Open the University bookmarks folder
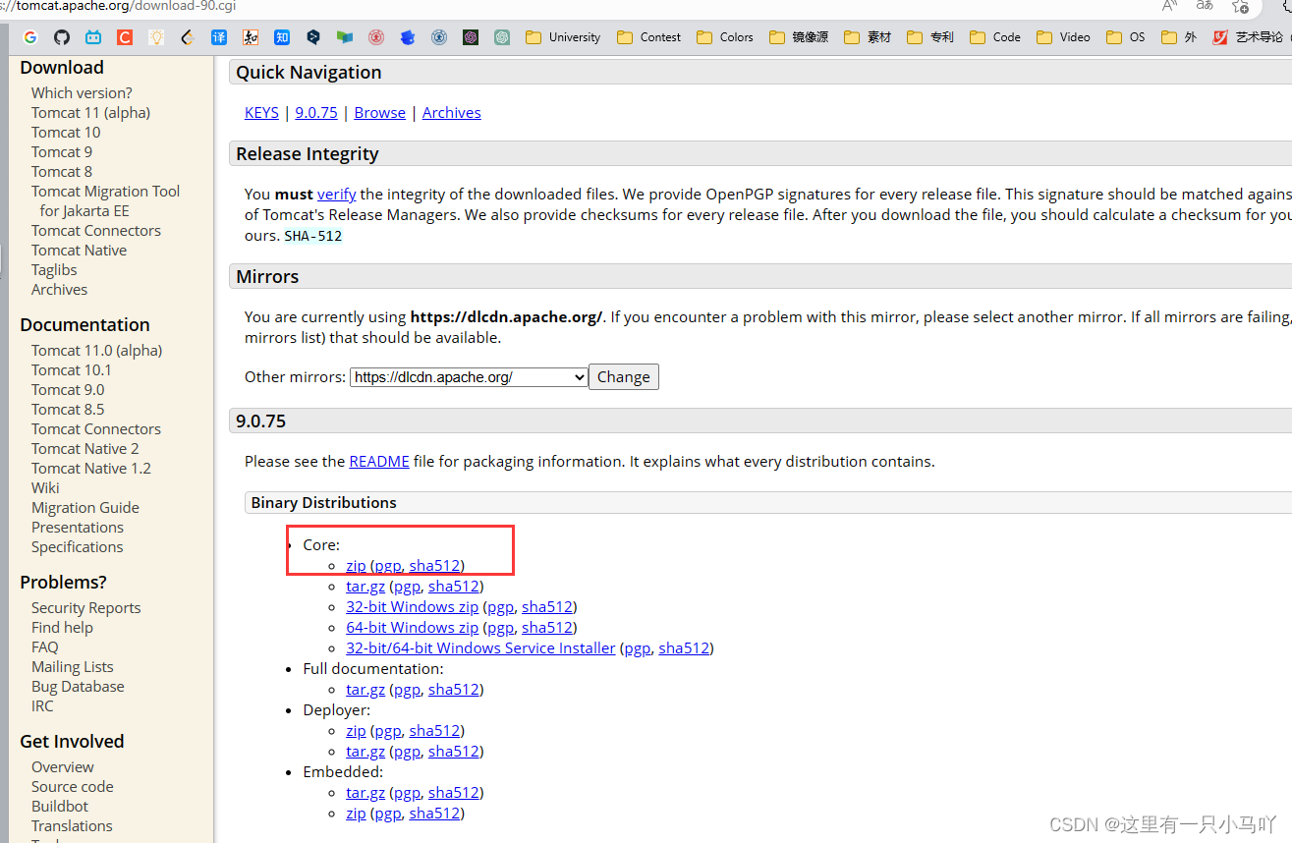 [x=563, y=37]
